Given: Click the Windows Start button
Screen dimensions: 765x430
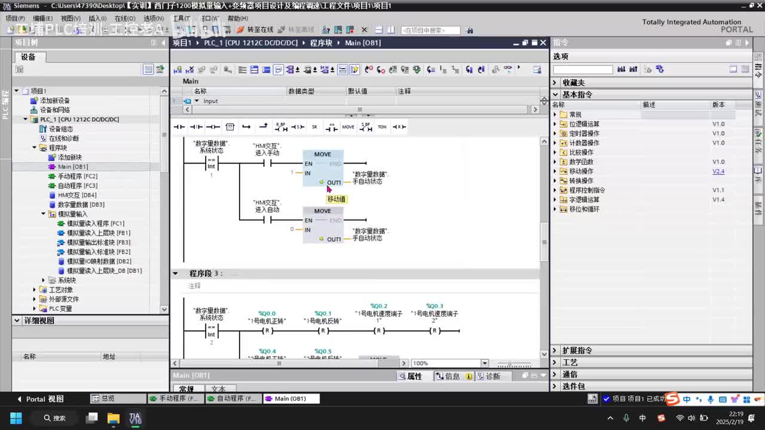Looking at the screenshot, I should pos(16,417).
